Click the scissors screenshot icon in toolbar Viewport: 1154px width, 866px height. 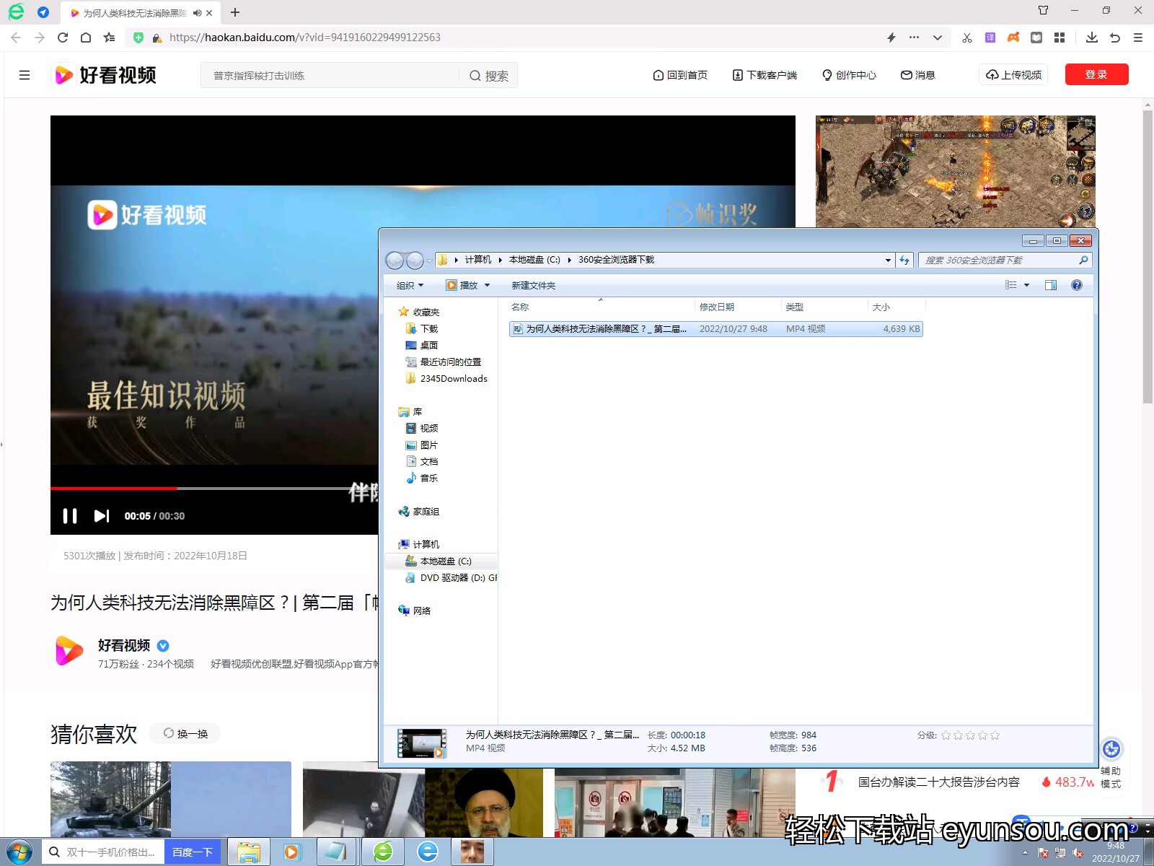(967, 38)
